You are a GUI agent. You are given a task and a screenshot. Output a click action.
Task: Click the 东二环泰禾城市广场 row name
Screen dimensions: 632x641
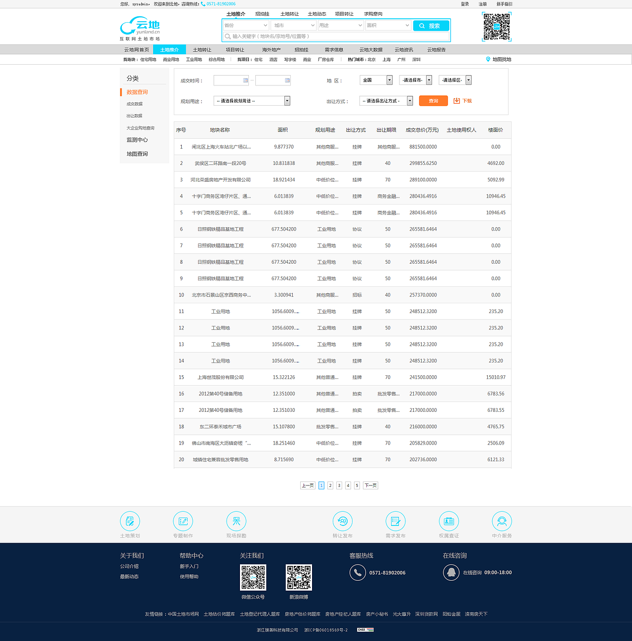click(x=221, y=427)
